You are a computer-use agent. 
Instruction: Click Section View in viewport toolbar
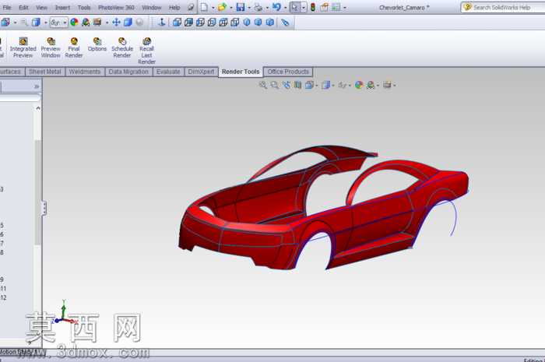click(x=298, y=85)
